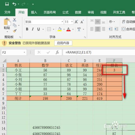Click the Decrease Font Size icon
This screenshot has height=135, width=135.
pyautogui.click(x=82, y=22)
